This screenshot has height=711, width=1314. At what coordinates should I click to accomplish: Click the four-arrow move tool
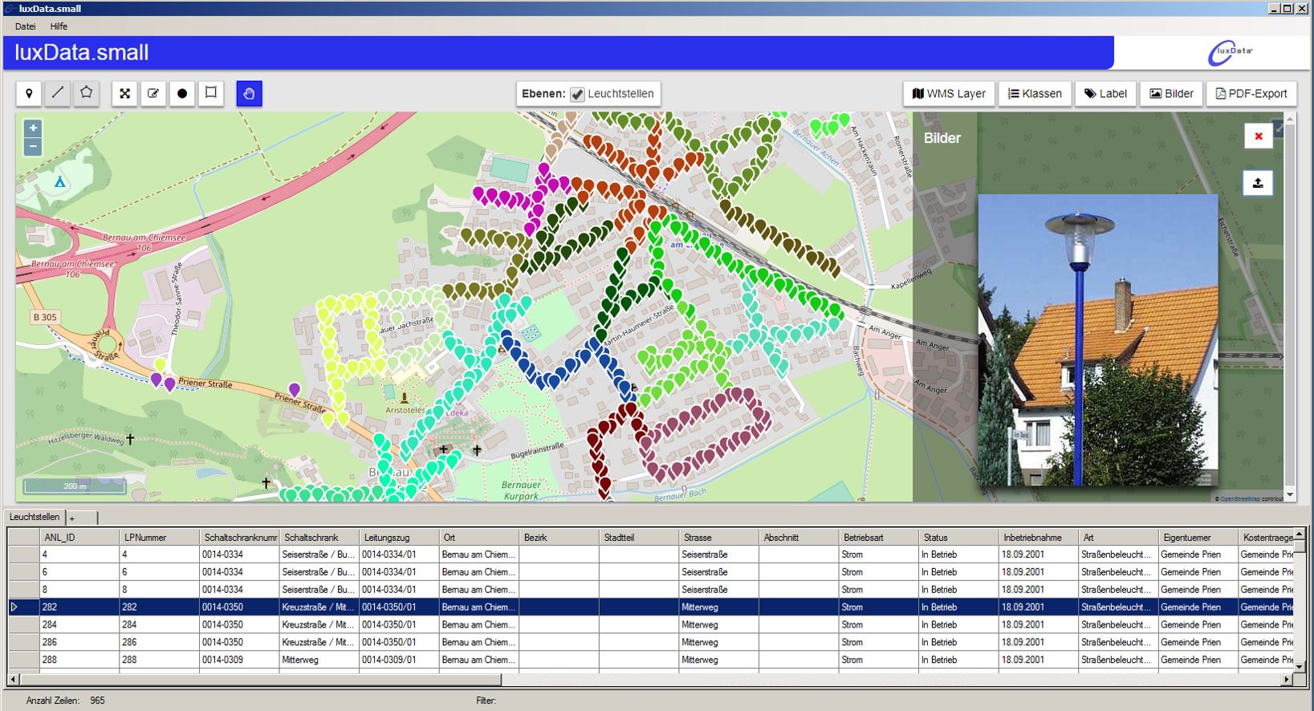[x=125, y=94]
